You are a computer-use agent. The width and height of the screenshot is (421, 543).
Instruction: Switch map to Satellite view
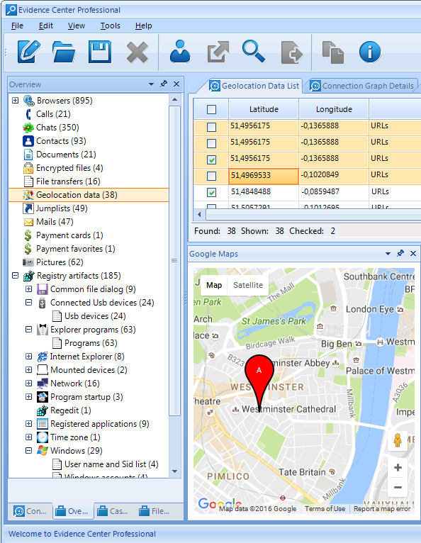tap(248, 285)
